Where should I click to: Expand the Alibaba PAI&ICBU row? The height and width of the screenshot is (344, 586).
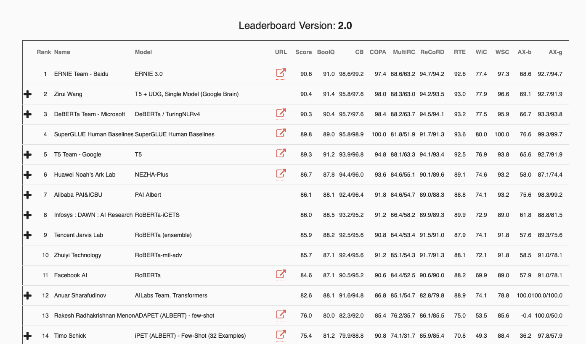point(28,195)
